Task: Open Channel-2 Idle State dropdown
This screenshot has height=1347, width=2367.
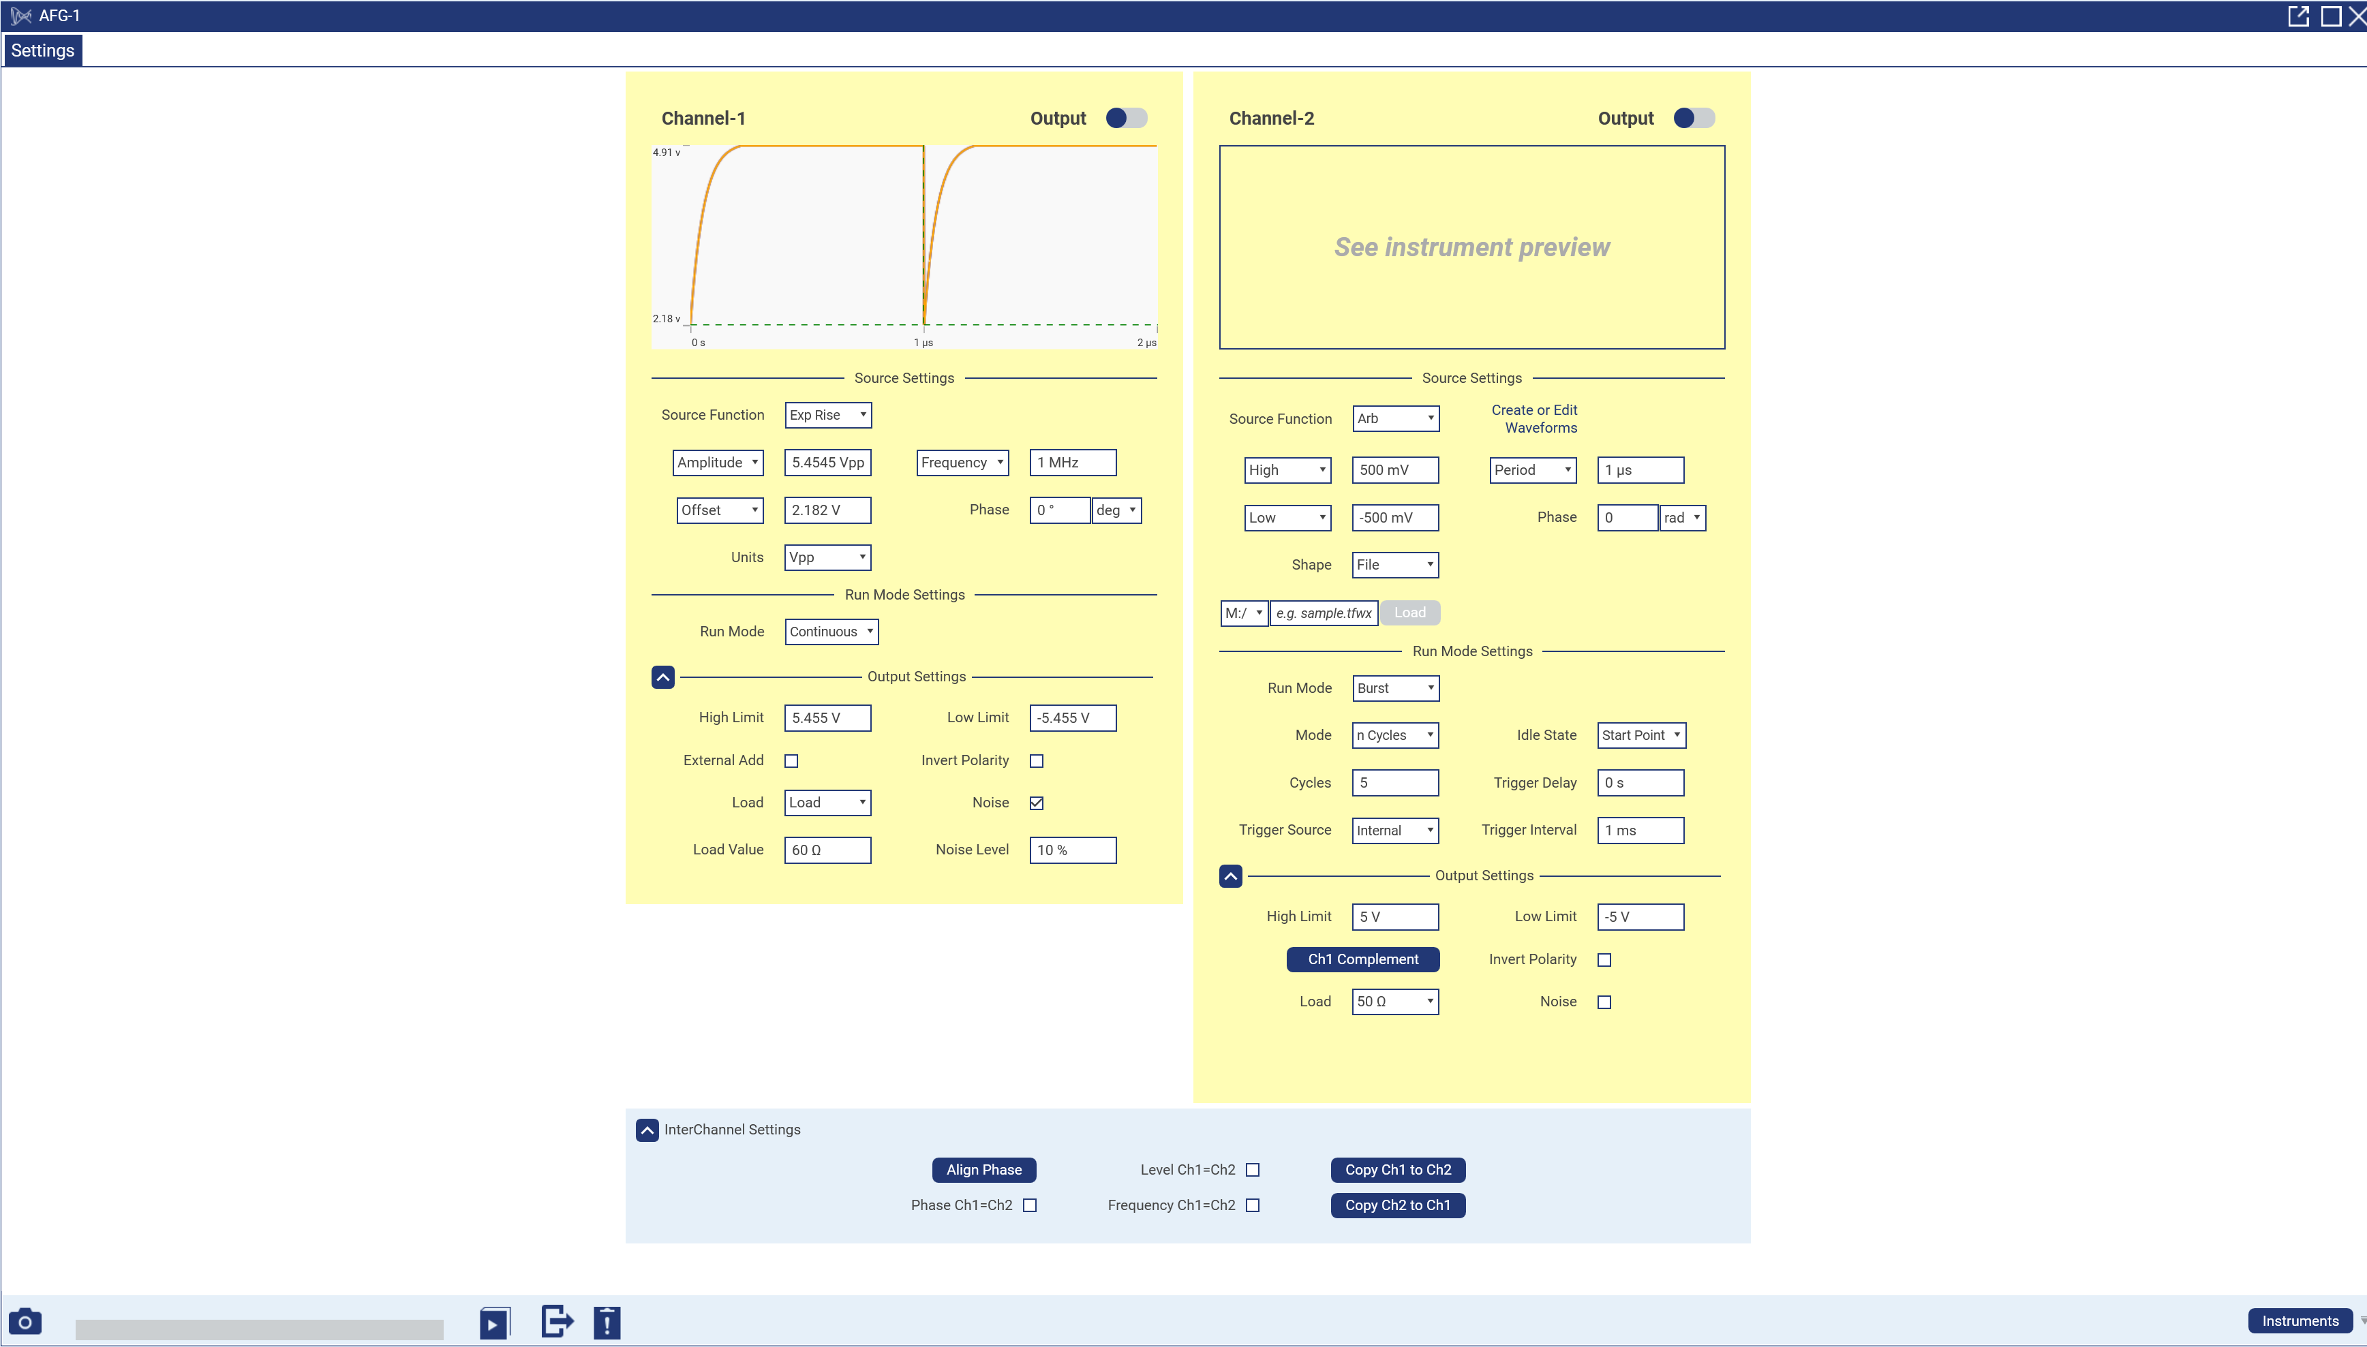Action: [1640, 735]
